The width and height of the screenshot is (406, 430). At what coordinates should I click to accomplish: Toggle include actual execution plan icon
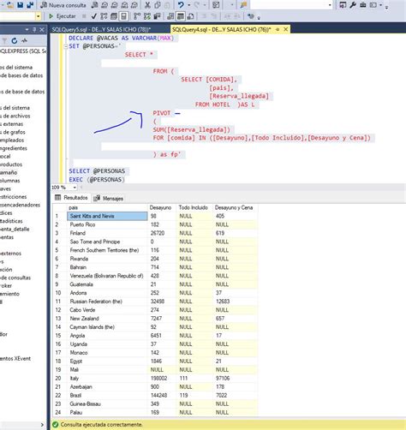[x=137, y=16]
